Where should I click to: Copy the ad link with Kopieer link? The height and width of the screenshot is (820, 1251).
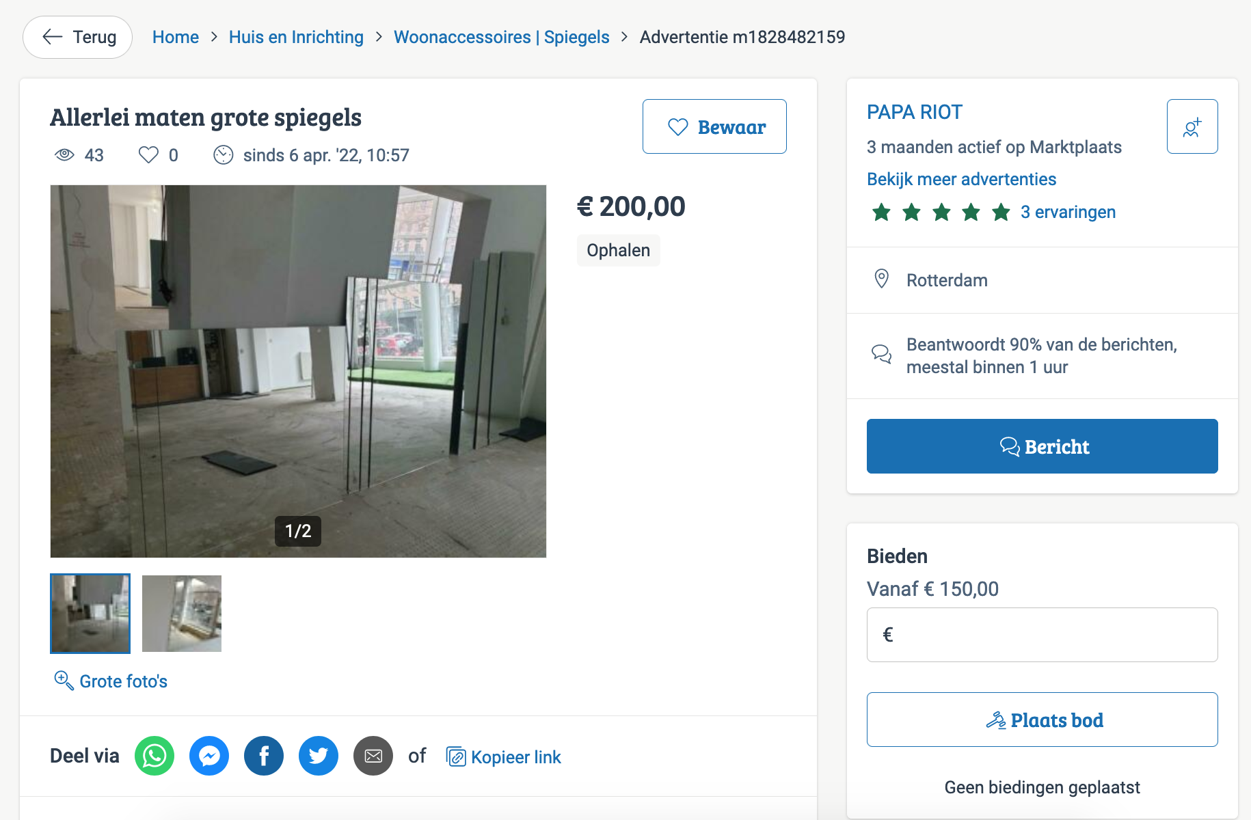(x=504, y=757)
